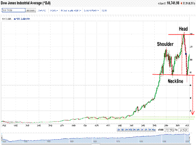
Task: Select the 1M range button
Action: click(126, 130)
